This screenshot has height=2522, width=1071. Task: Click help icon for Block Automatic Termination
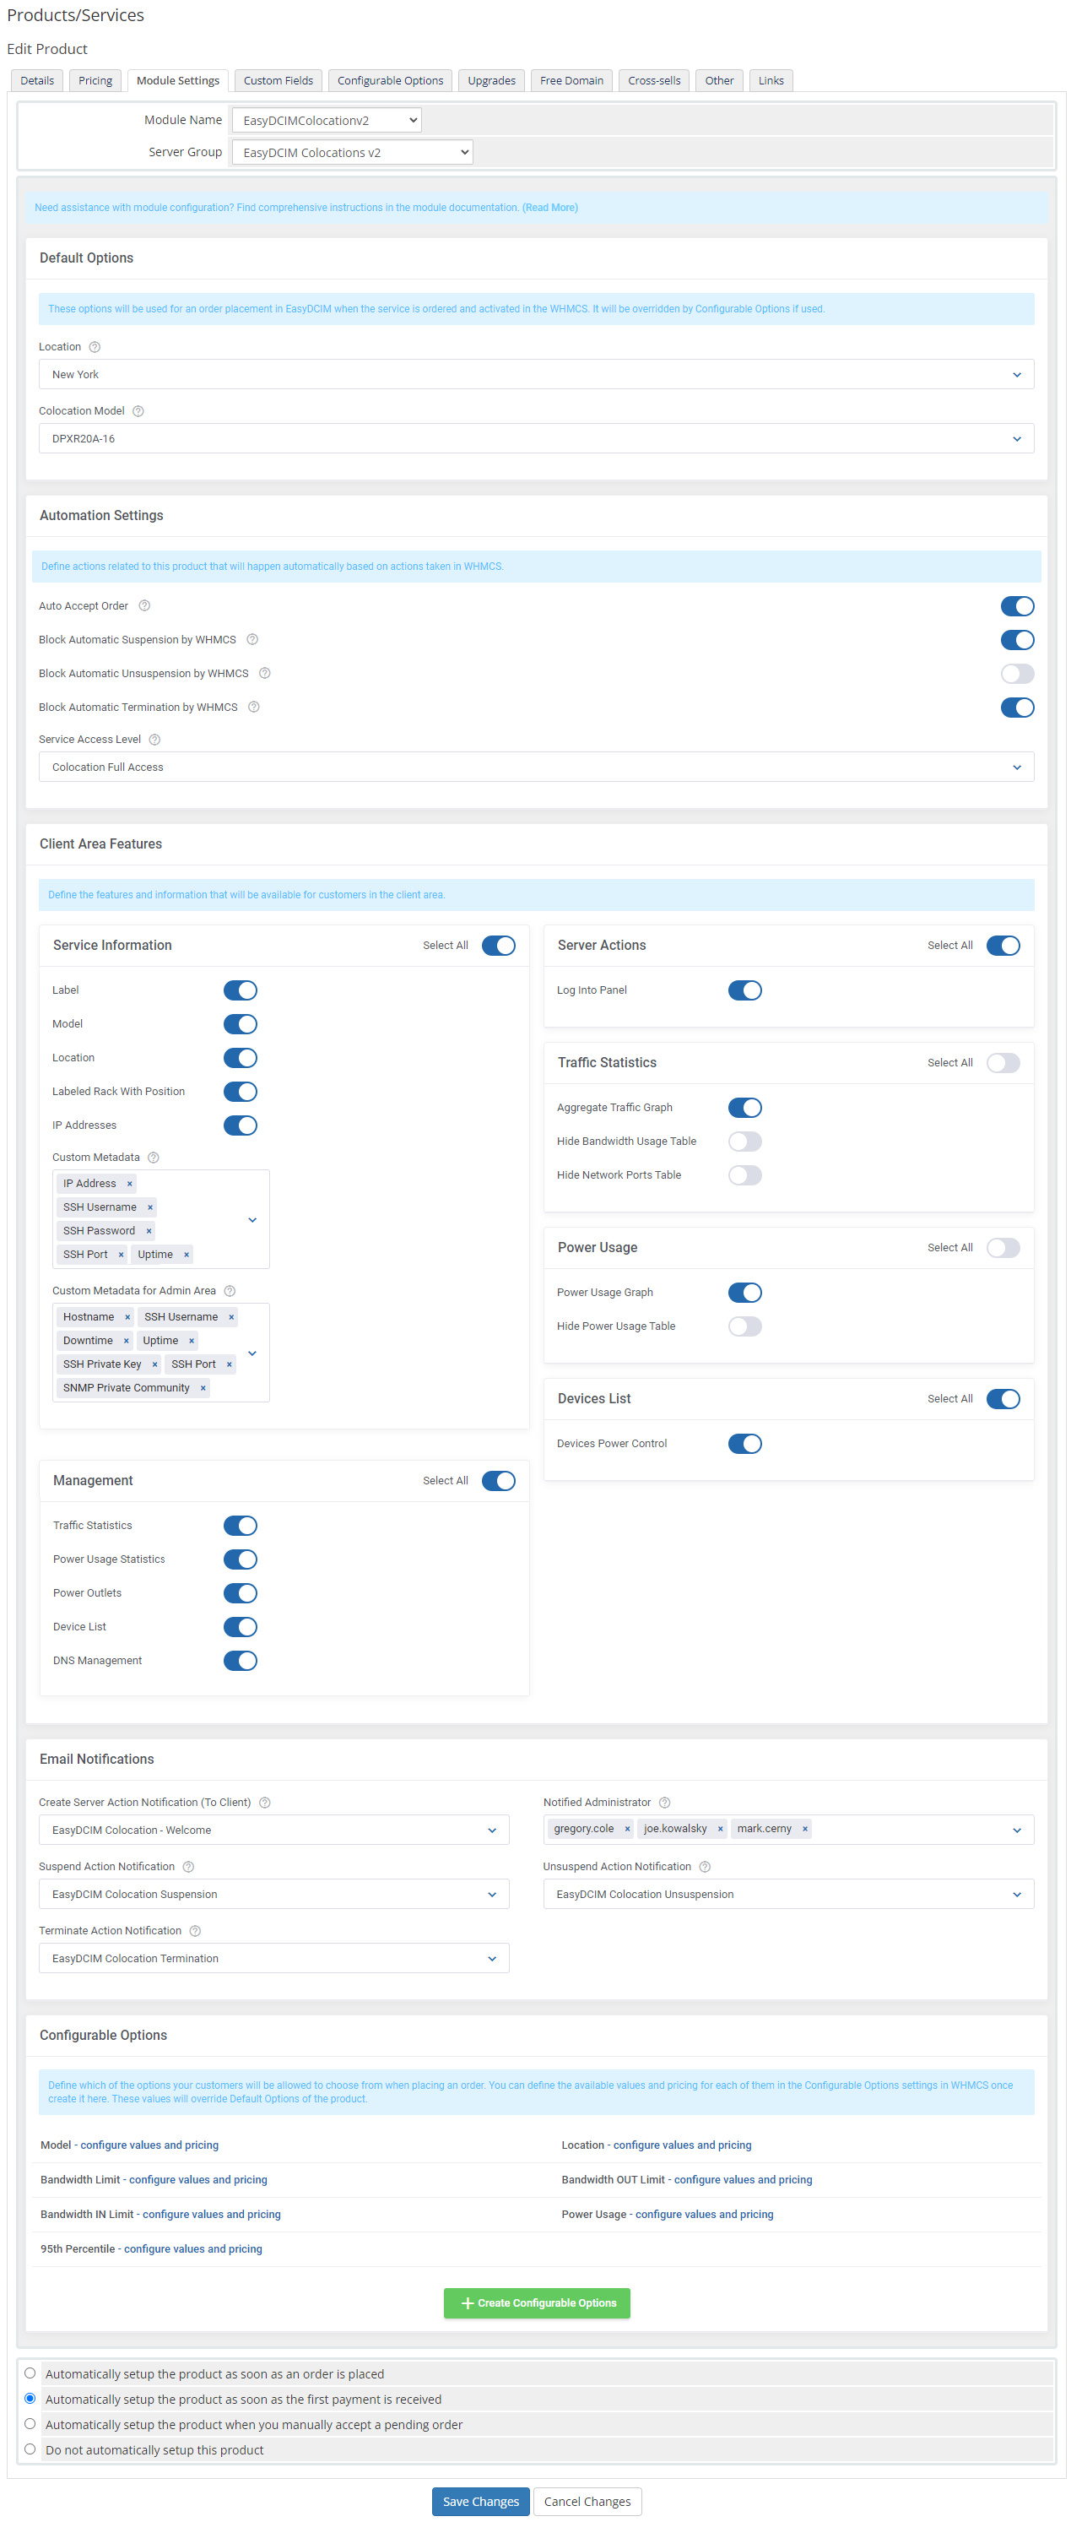pos(253,707)
